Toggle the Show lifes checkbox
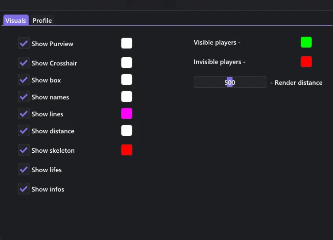333x240 pixels. [24, 170]
